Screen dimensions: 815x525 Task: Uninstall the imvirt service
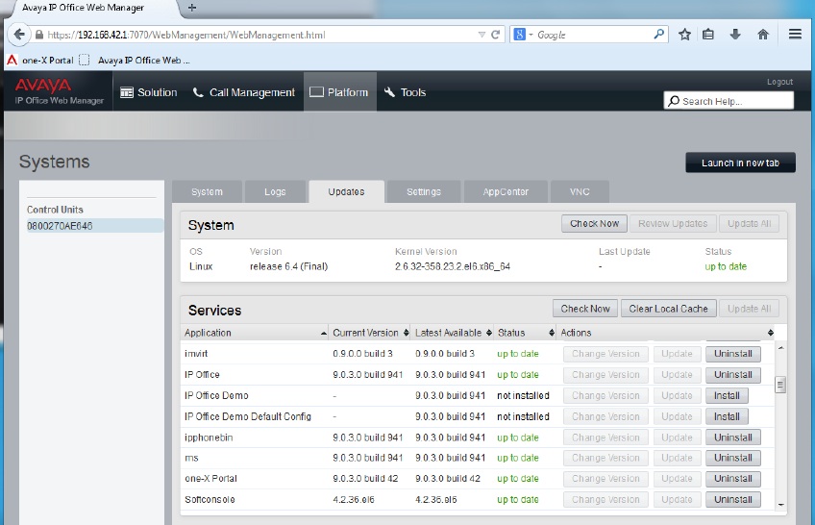[733, 354]
